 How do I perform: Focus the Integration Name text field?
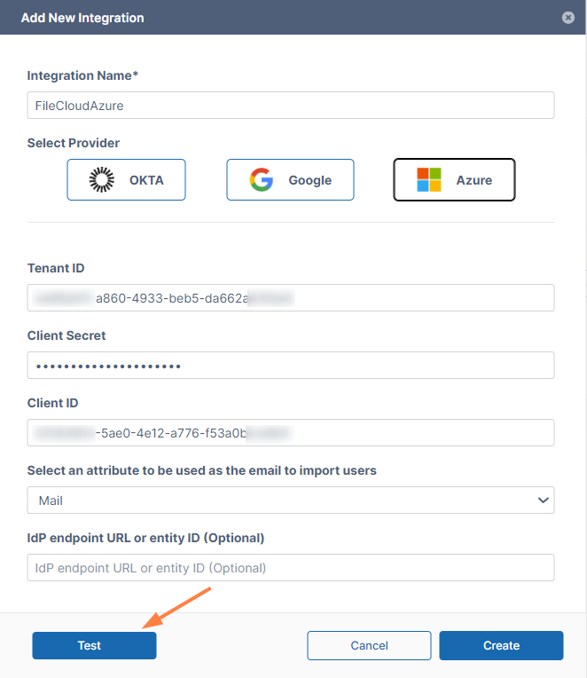(x=290, y=105)
